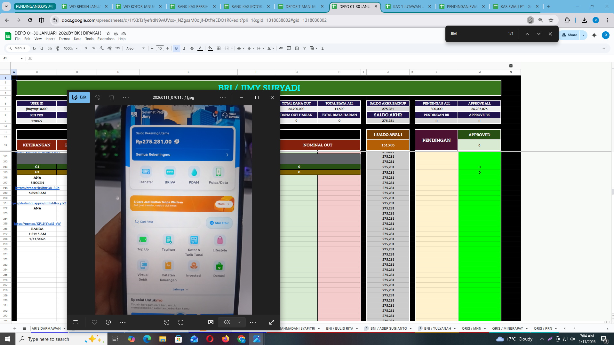
Task: Toggle strikethrough formatting
Action: (192, 48)
